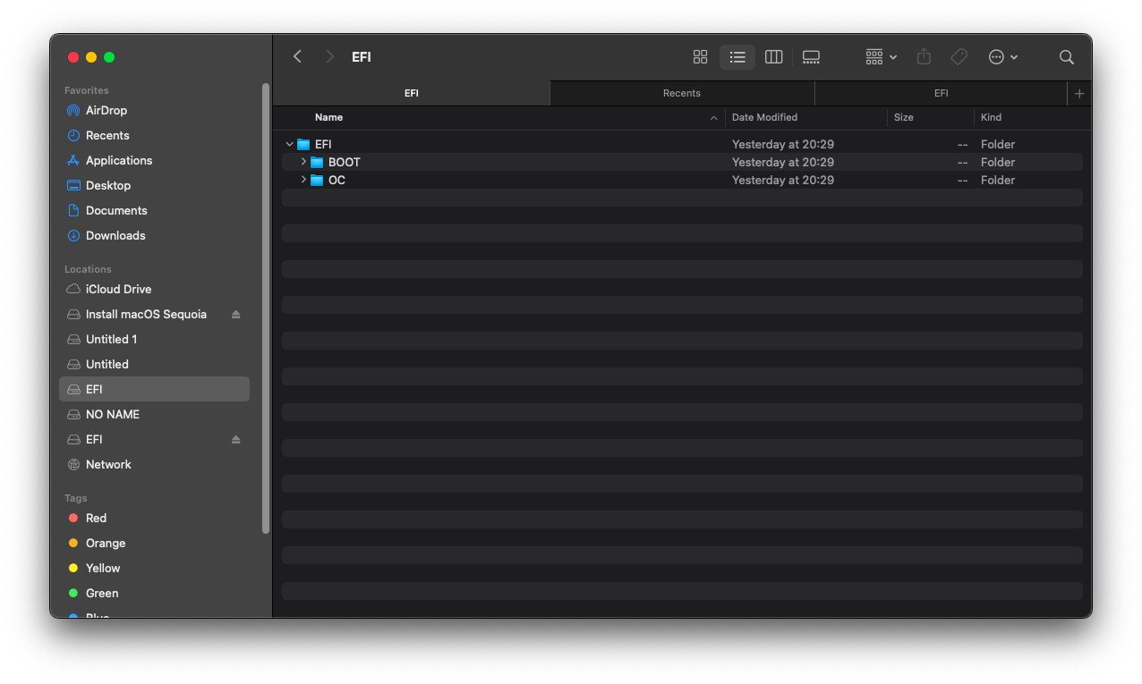This screenshot has width=1142, height=684.
Task: Select the NO NAME volume in sidebar
Action: (x=112, y=414)
